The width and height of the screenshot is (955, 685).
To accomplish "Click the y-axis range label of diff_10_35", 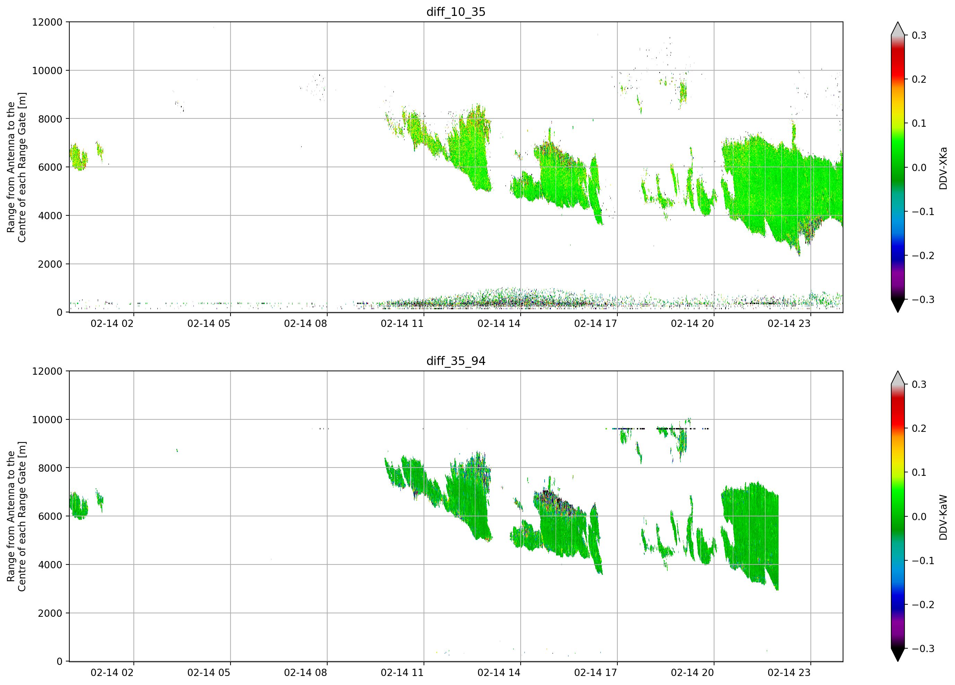I will 16,167.
